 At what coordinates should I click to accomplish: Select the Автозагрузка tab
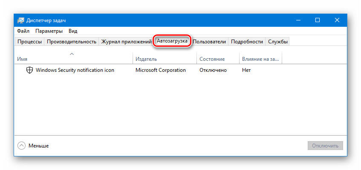(172, 41)
